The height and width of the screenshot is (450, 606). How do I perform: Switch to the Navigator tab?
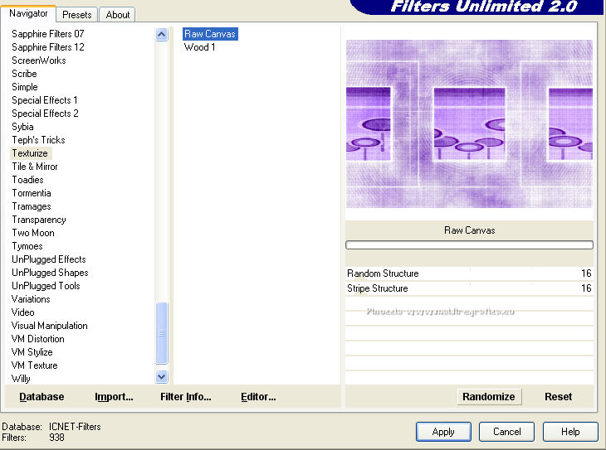coord(28,13)
